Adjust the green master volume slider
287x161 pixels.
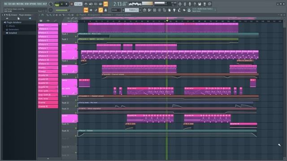click(x=62, y=10)
